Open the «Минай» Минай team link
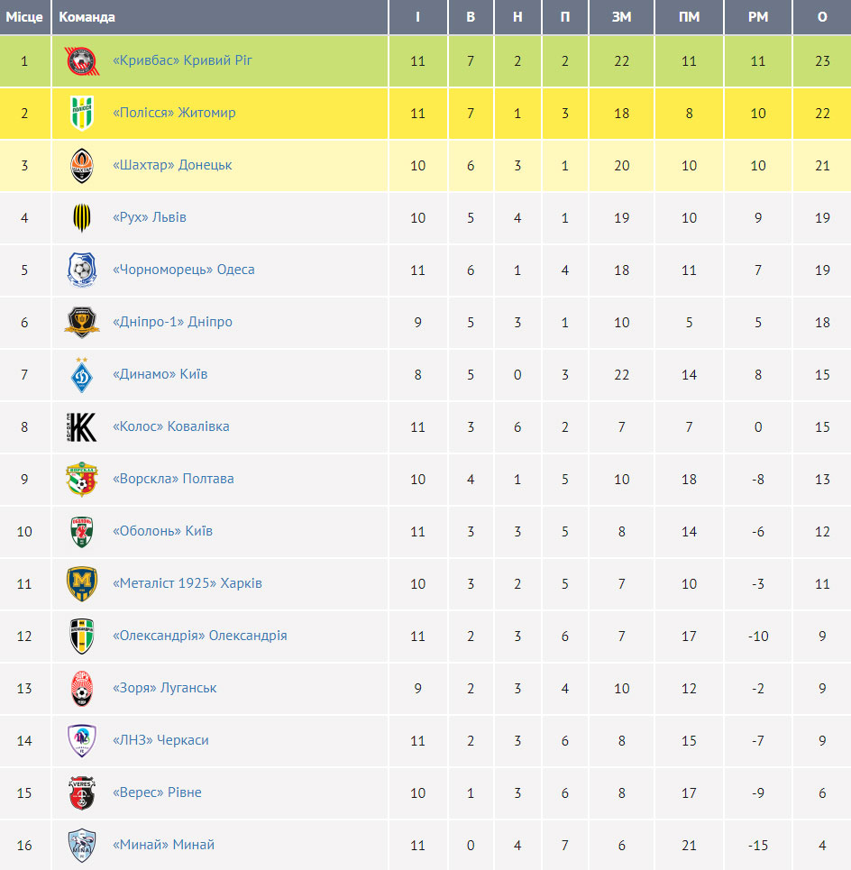The height and width of the screenshot is (870, 851). (164, 845)
